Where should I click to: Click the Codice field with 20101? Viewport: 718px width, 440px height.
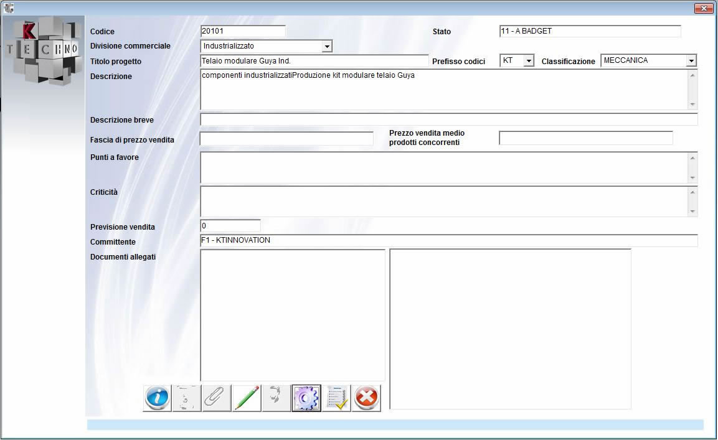pos(243,31)
